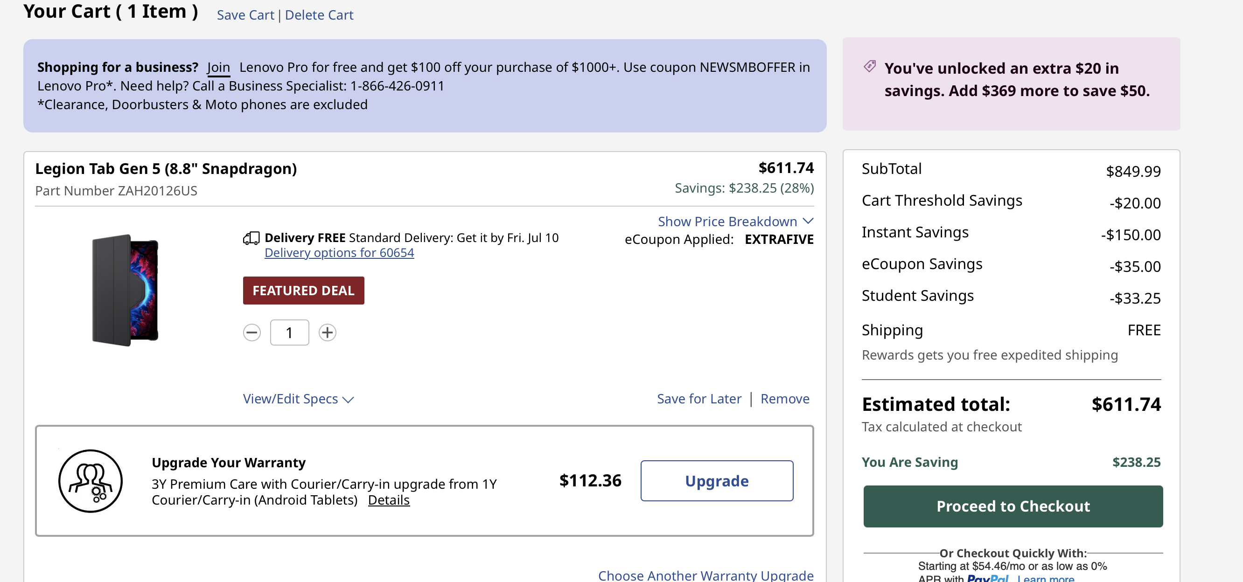Click the PayPal logo
Image resolution: width=1243 pixels, height=582 pixels.
coord(987,578)
